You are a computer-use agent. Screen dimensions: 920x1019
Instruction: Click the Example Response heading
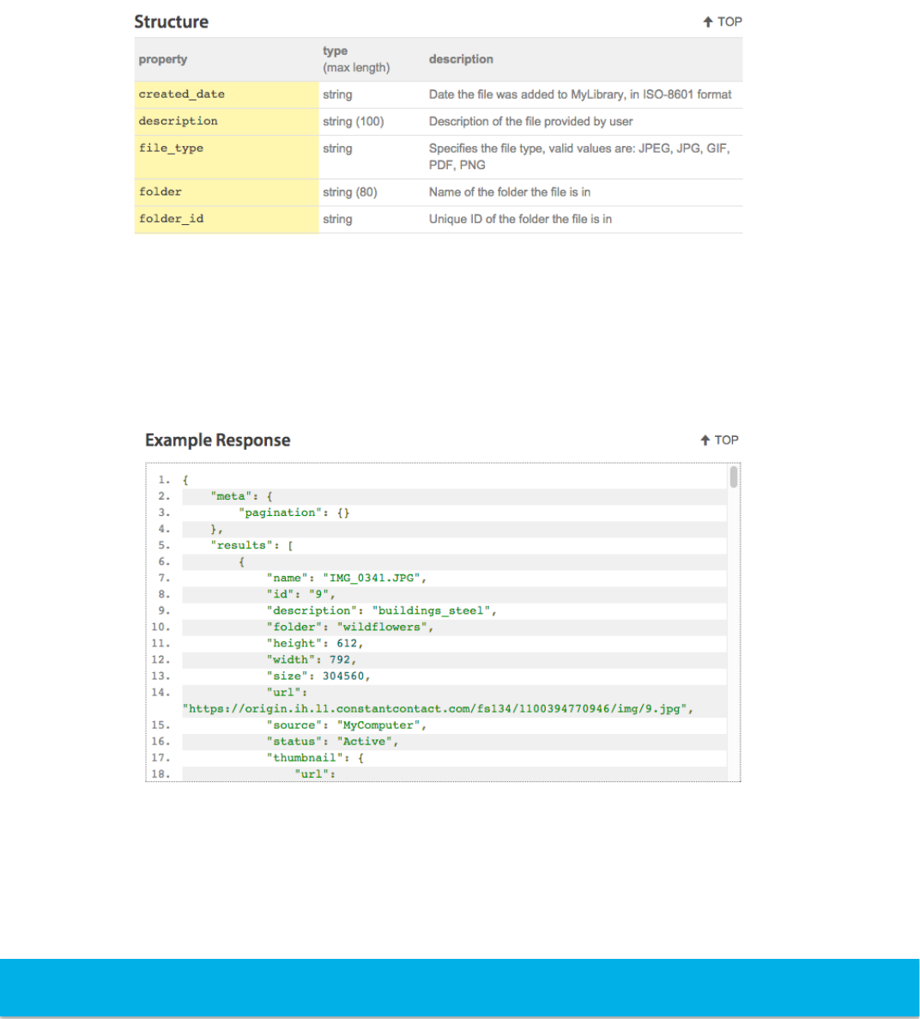217,440
